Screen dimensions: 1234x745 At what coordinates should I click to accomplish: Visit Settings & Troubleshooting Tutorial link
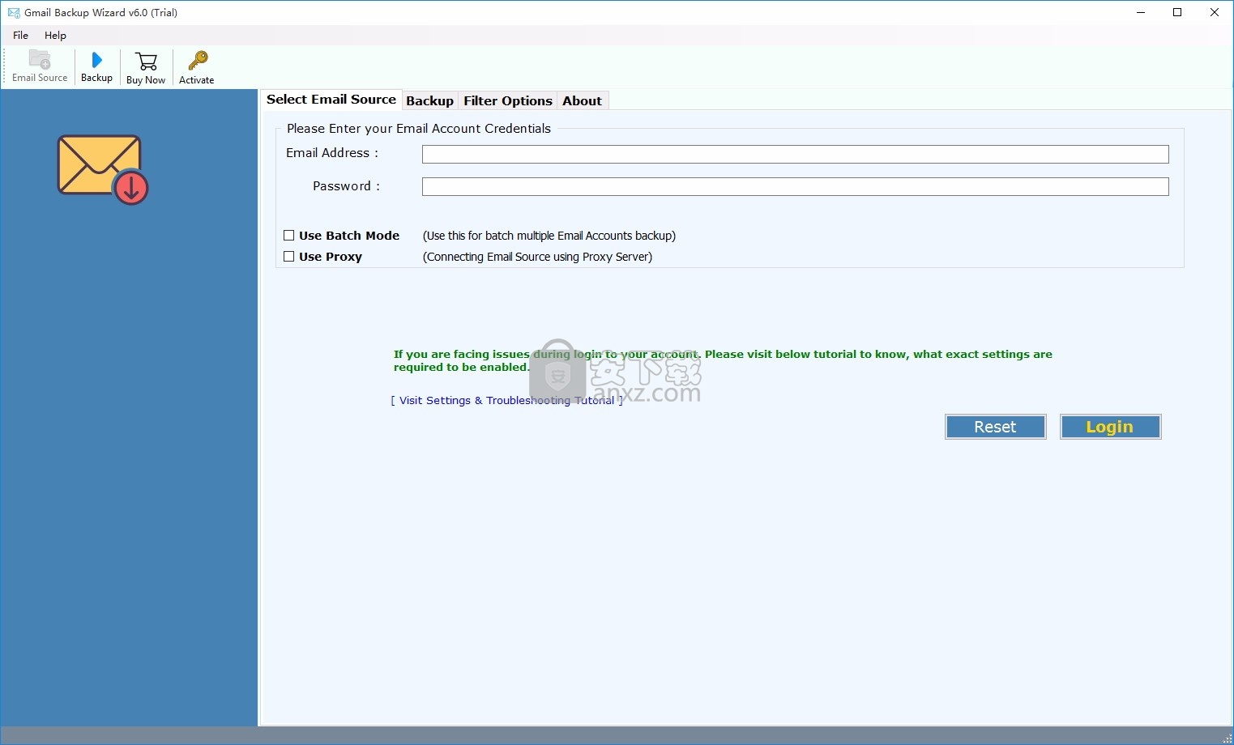pos(507,400)
